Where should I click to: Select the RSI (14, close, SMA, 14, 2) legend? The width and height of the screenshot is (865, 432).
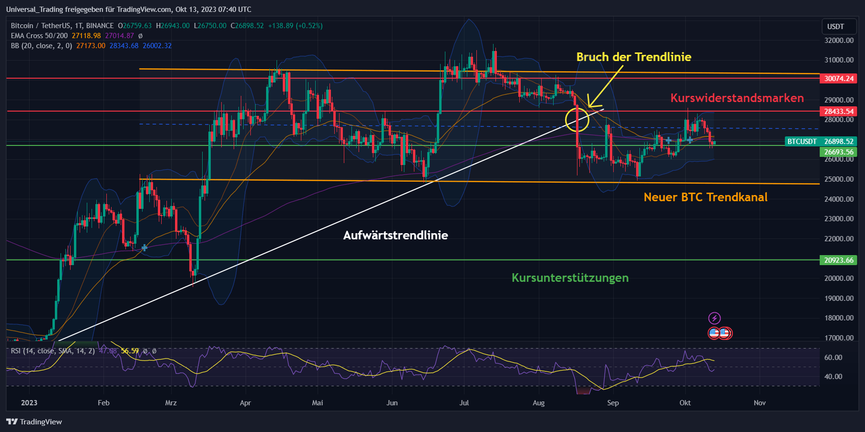tap(53, 351)
